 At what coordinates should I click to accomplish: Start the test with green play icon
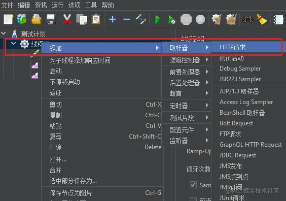(x=158, y=19)
